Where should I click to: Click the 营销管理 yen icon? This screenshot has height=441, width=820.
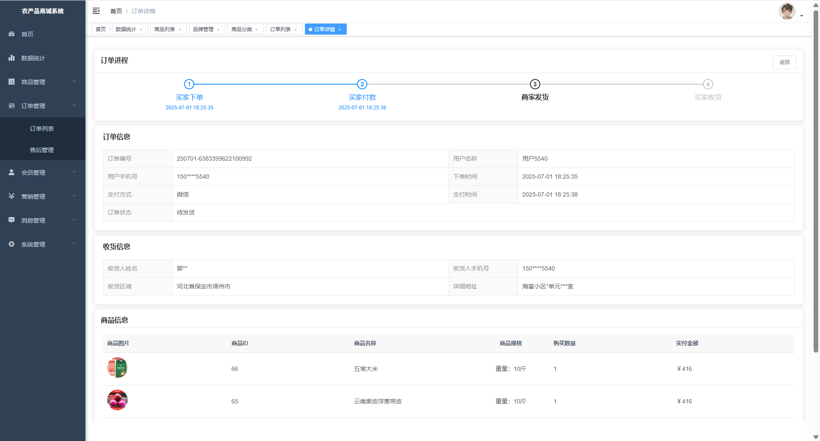point(12,196)
